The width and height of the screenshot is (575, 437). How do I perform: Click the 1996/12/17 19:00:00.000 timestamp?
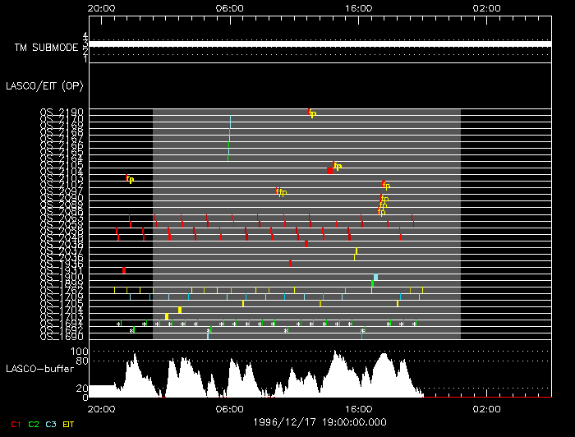[x=320, y=421]
